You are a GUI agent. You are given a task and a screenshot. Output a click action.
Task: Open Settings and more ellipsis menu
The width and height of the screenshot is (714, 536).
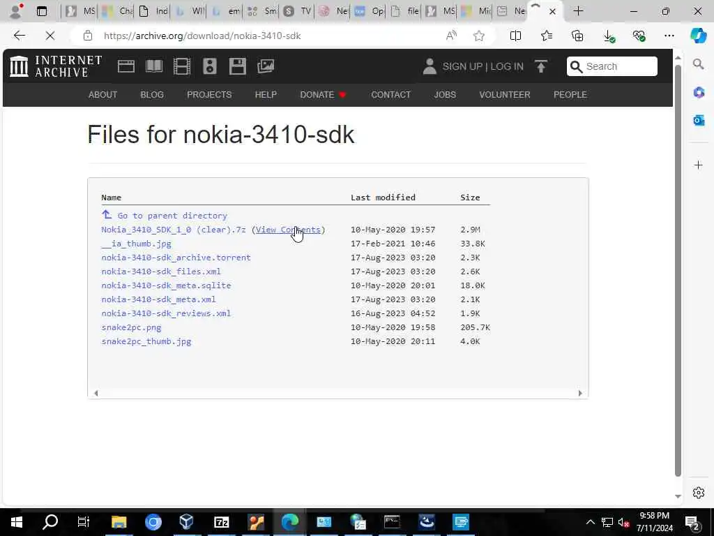click(669, 36)
